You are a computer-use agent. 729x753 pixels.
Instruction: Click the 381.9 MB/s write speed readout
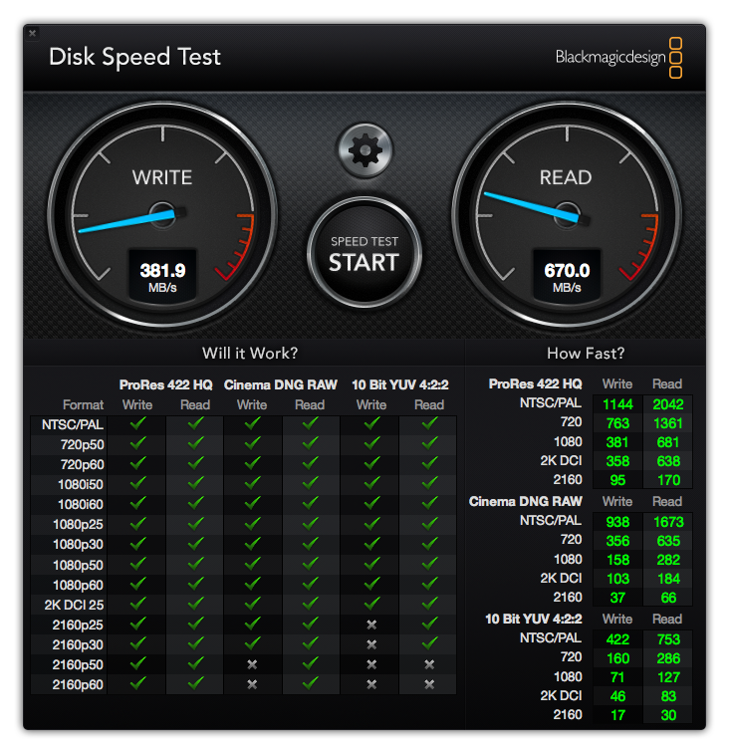point(162,276)
